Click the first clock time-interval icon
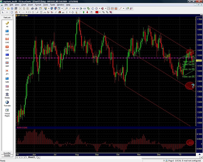The height and width of the screenshot is (162, 203). (x=93, y=8)
